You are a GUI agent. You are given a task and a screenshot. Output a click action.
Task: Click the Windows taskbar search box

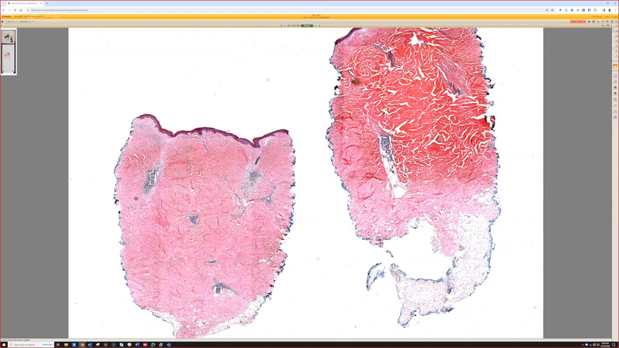[x=31, y=345]
